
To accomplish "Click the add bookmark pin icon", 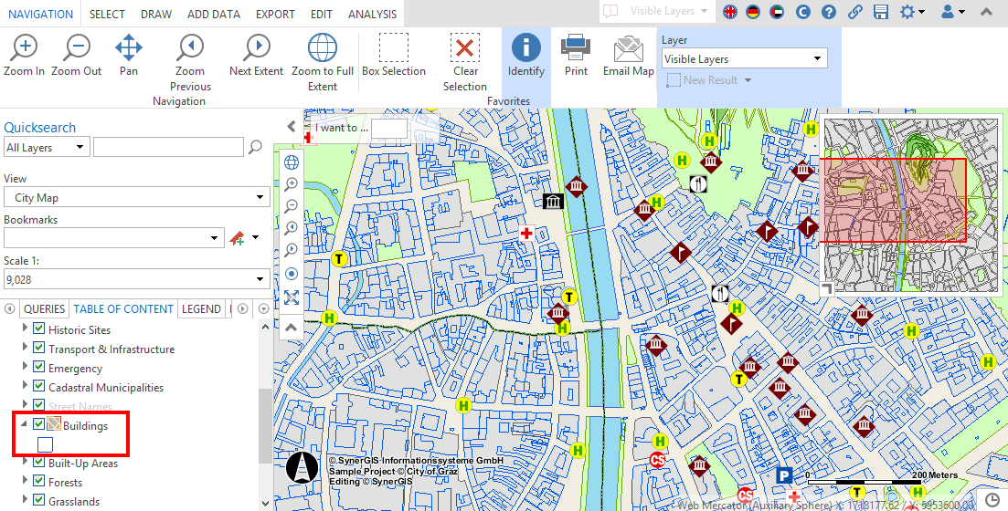I will (237, 238).
